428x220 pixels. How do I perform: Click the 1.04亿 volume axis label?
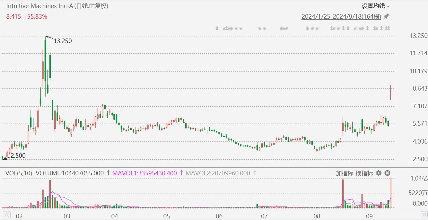pyautogui.click(x=420, y=179)
